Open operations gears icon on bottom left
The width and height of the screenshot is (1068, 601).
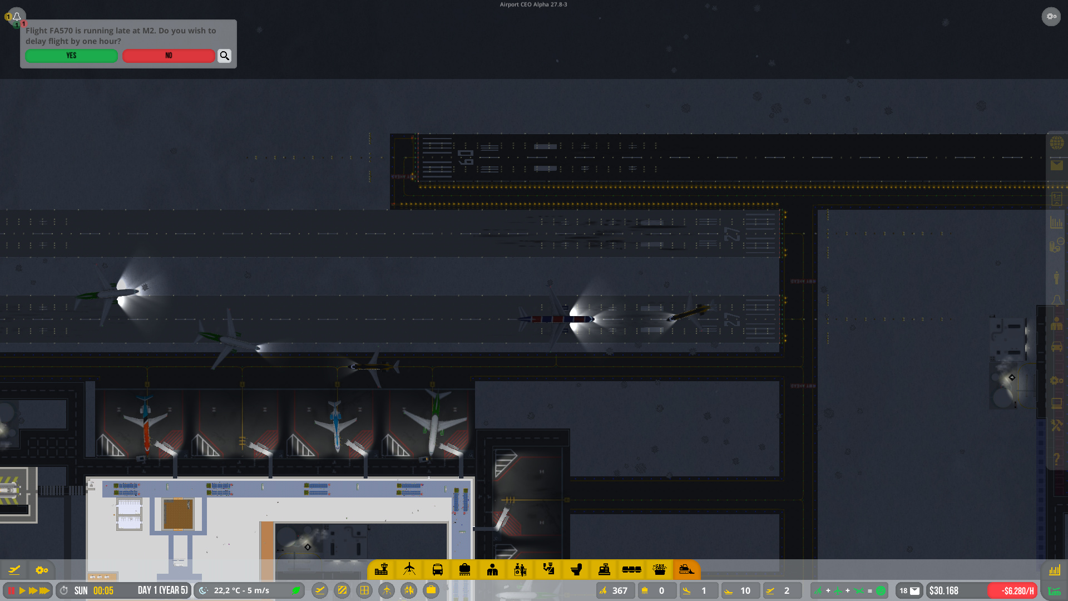click(x=42, y=570)
